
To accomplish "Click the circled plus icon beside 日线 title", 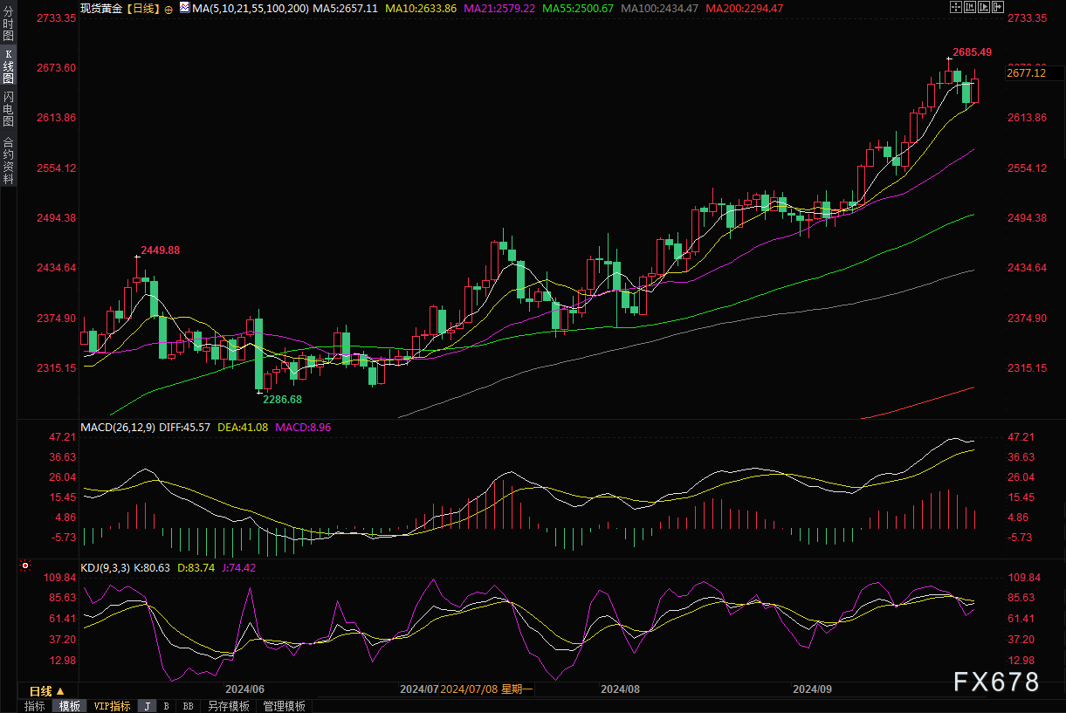I will (168, 8).
